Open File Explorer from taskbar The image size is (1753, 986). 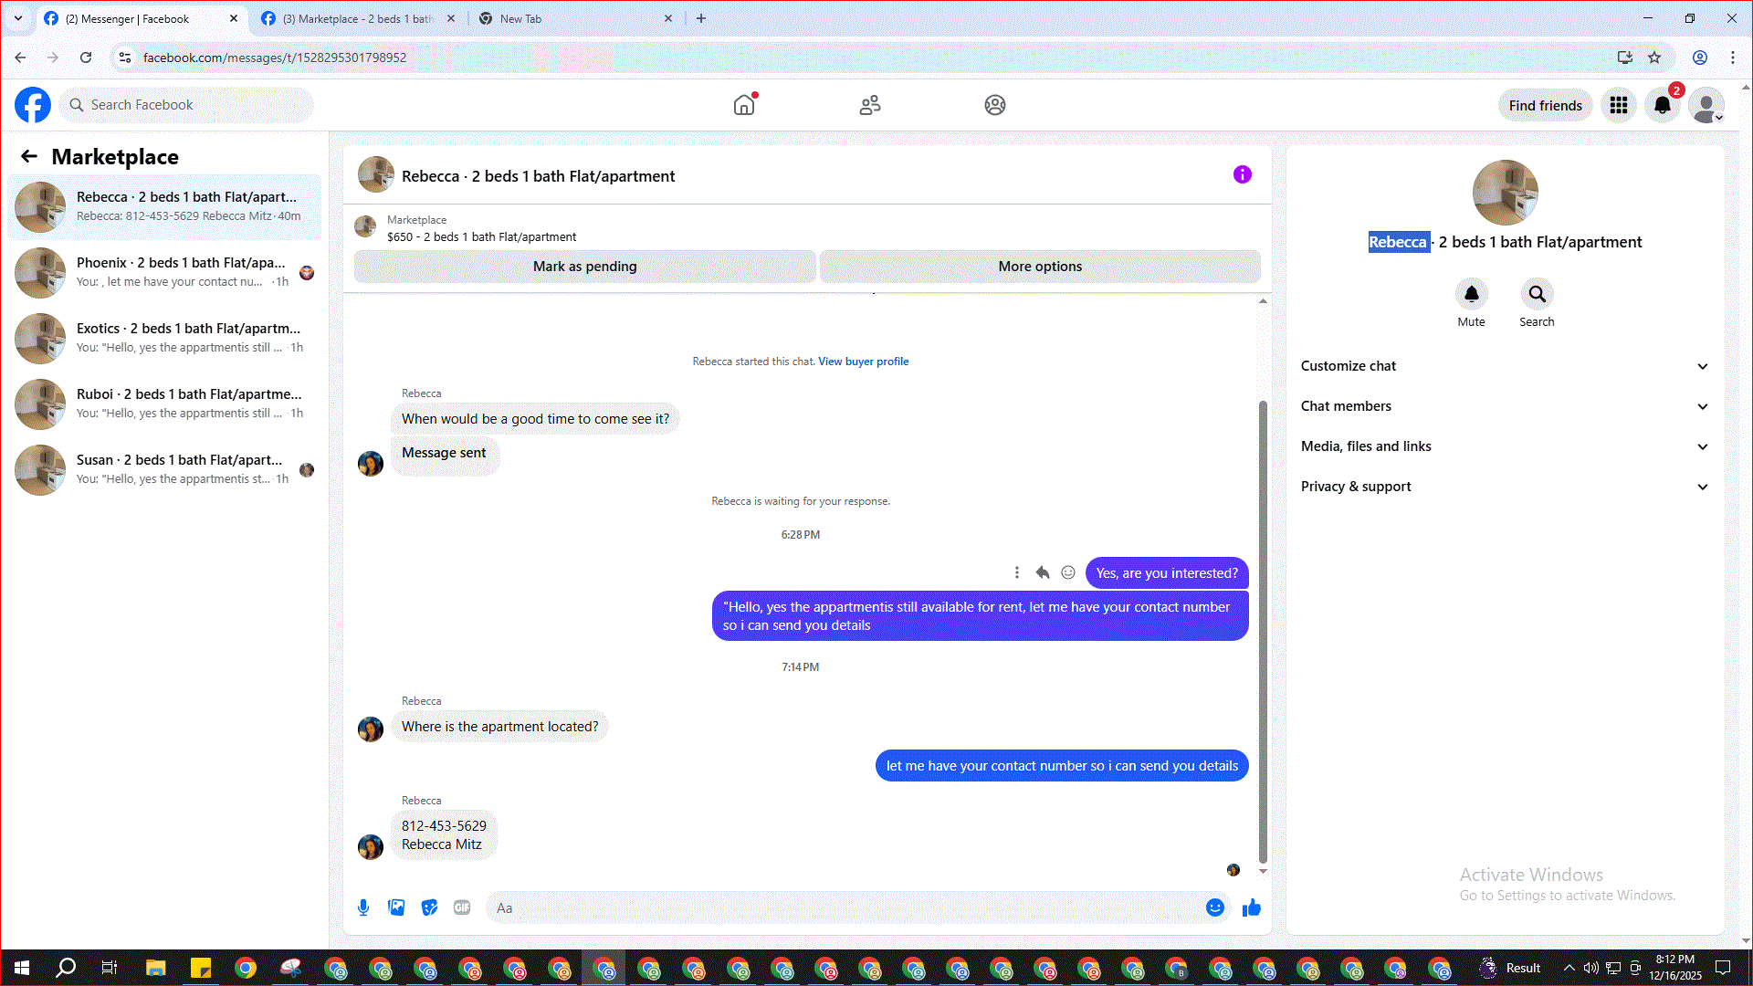[155, 968]
